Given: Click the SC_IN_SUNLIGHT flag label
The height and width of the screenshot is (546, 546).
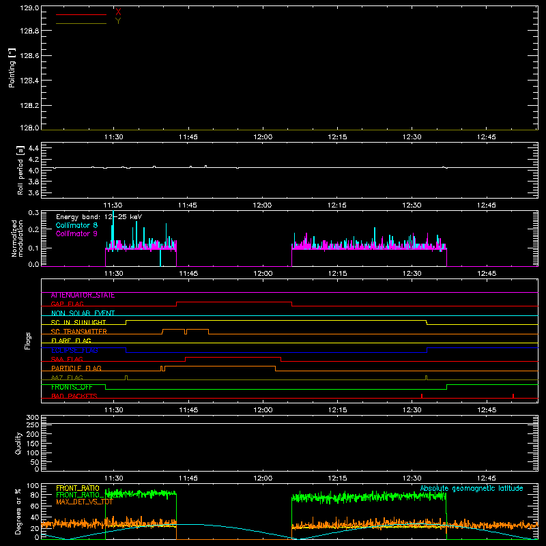Looking at the screenshot, I should (78, 322).
